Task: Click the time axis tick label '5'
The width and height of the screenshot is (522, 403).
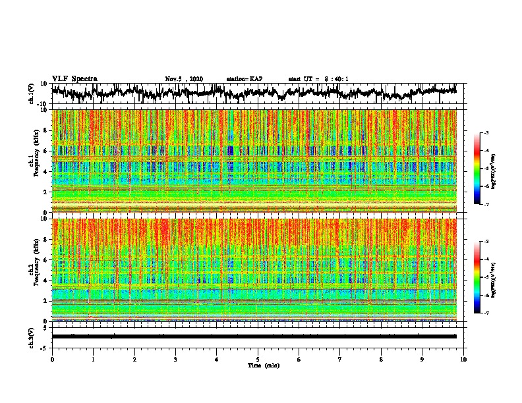Action: pos(258,360)
